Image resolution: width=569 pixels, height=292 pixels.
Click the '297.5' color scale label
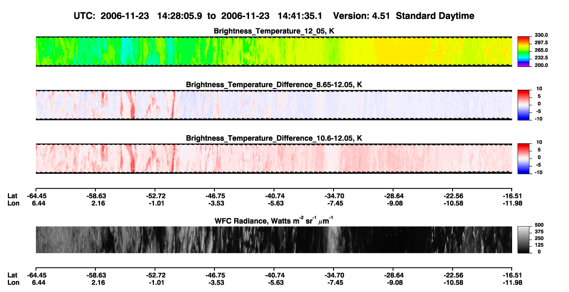coord(542,43)
